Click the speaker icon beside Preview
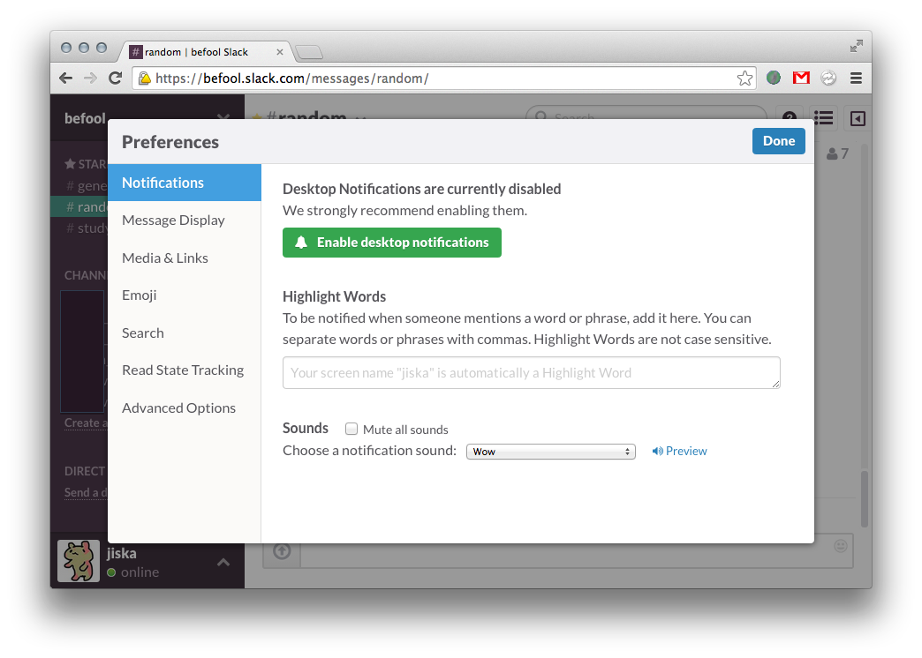The height and width of the screenshot is (658, 922). (657, 452)
